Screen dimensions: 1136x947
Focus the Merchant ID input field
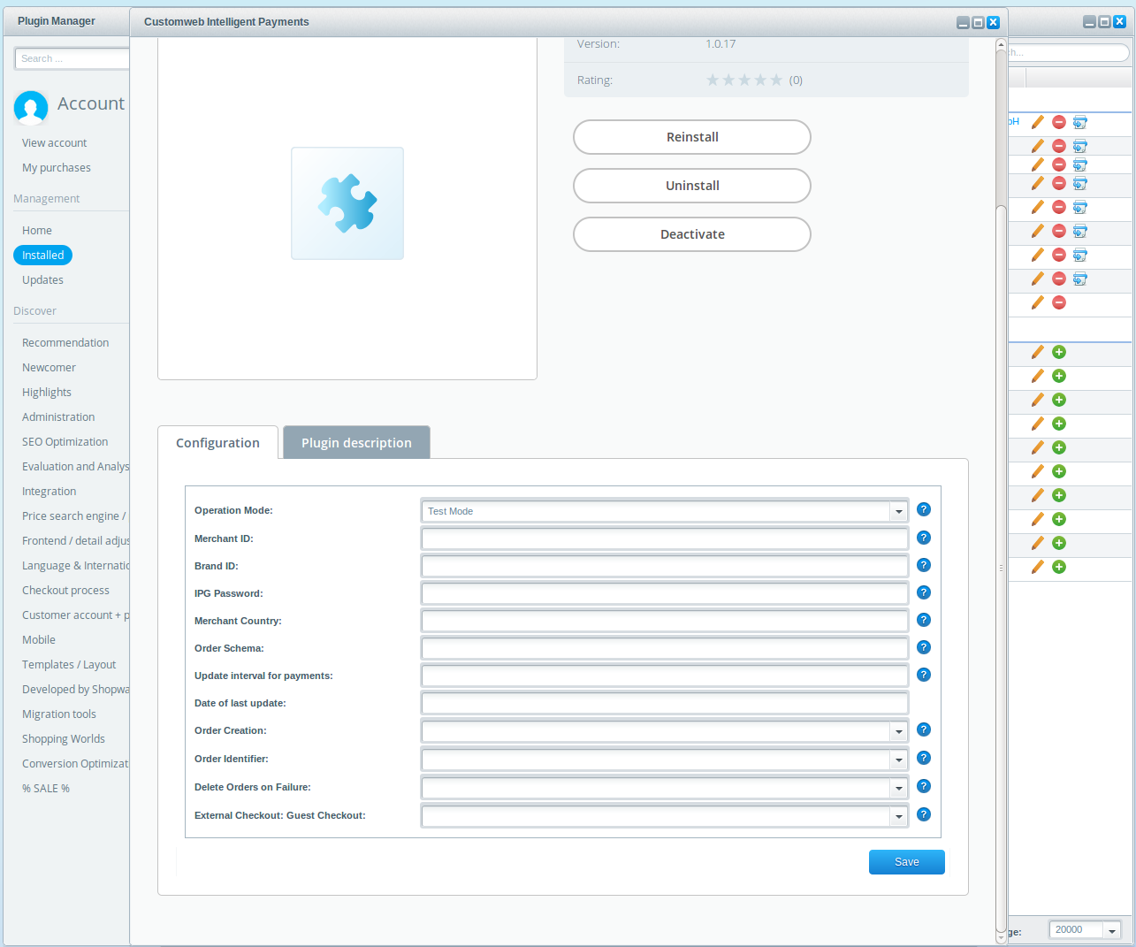point(665,538)
